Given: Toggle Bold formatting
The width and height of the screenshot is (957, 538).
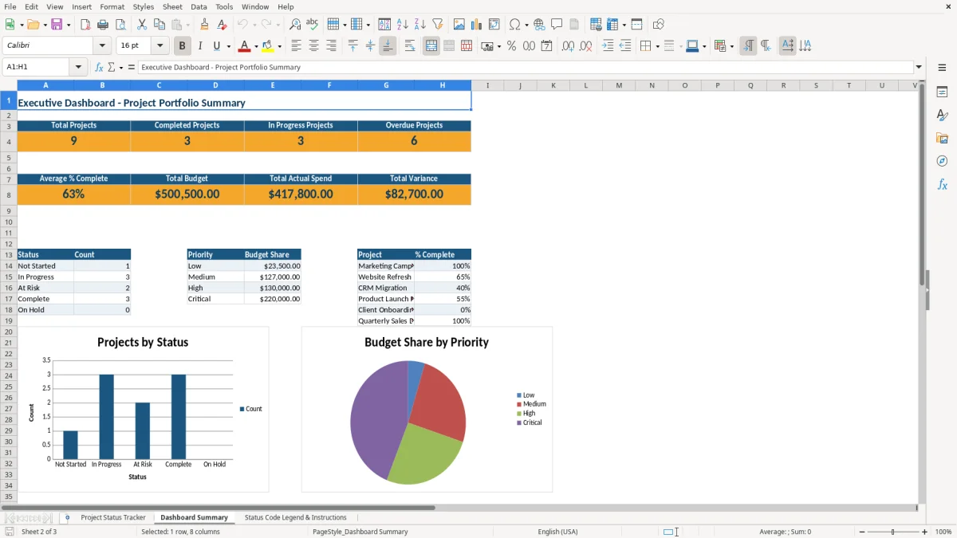Looking at the screenshot, I should point(182,46).
